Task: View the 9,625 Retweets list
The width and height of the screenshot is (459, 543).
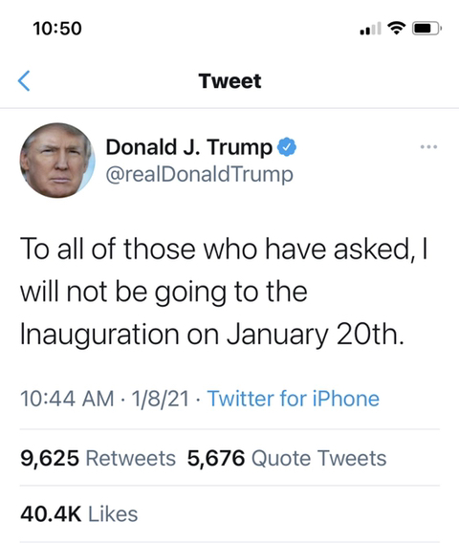Action: tap(98, 458)
